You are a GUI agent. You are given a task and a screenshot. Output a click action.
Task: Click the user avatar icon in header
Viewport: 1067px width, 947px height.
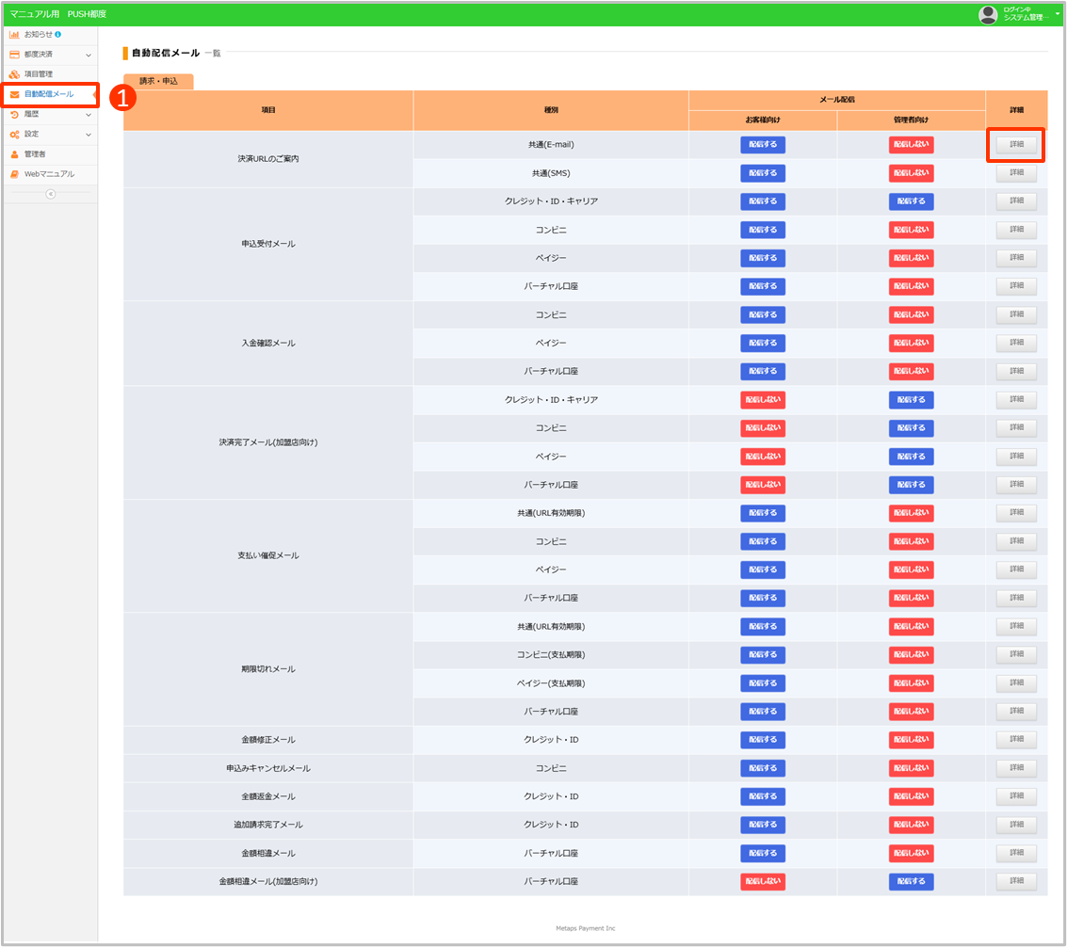point(988,14)
